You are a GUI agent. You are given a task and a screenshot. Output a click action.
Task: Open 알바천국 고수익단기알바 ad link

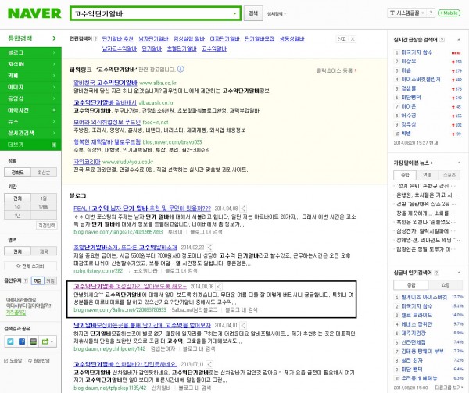click(106, 83)
